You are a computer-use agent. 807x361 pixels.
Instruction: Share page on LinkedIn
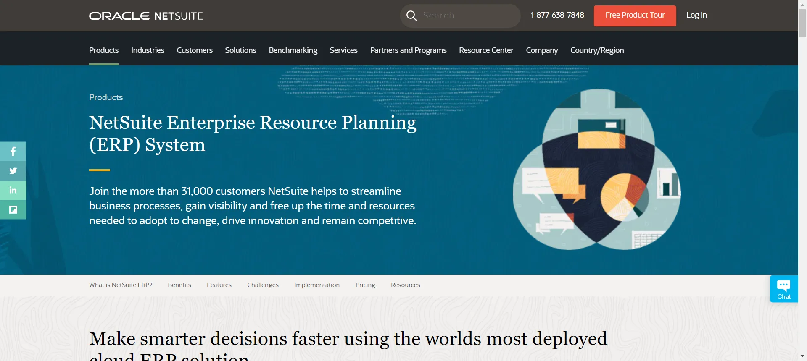tap(13, 190)
